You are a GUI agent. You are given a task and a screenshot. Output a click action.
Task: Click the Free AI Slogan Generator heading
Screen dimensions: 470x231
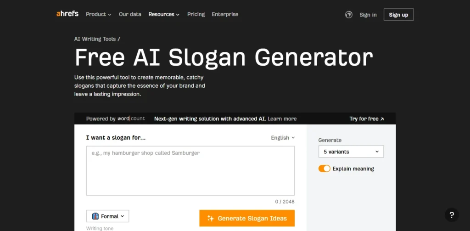[224, 57]
